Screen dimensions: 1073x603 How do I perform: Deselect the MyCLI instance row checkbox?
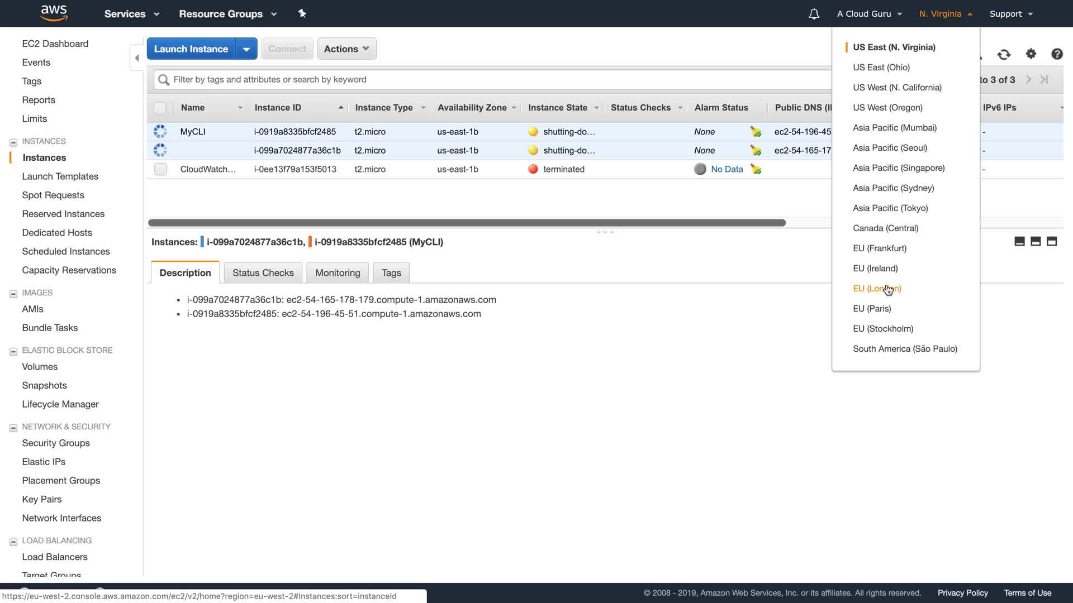pyautogui.click(x=160, y=132)
